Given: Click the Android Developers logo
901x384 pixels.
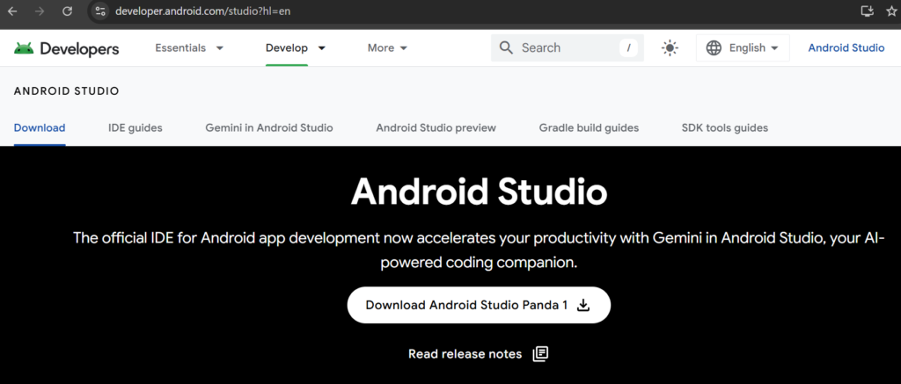Looking at the screenshot, I should 67,48.
